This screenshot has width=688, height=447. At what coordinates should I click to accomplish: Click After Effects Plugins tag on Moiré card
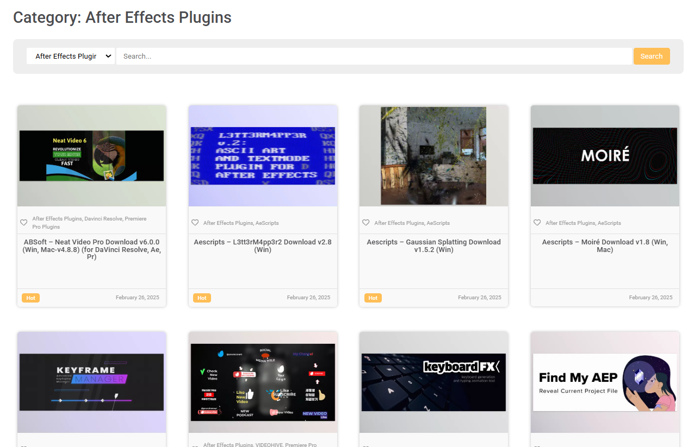[x=570, y=223]
